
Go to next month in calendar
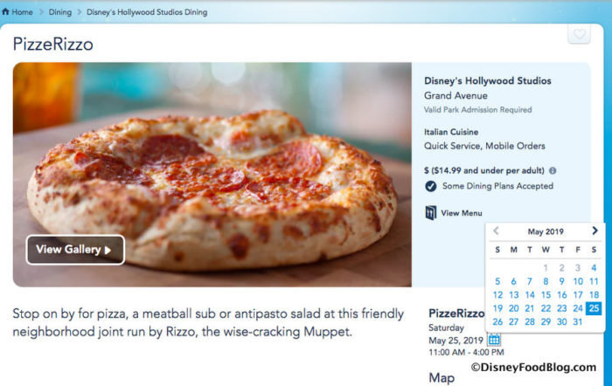tap(595, 231)
